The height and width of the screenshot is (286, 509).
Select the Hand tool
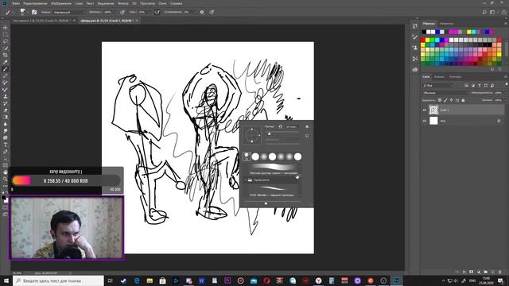(6, 172)
